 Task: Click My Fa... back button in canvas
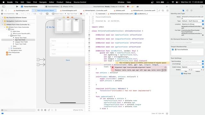tap(51, 27)
